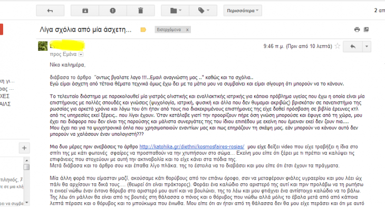
Task: Print the whole conversation
Action: click(x=357, y=30)
